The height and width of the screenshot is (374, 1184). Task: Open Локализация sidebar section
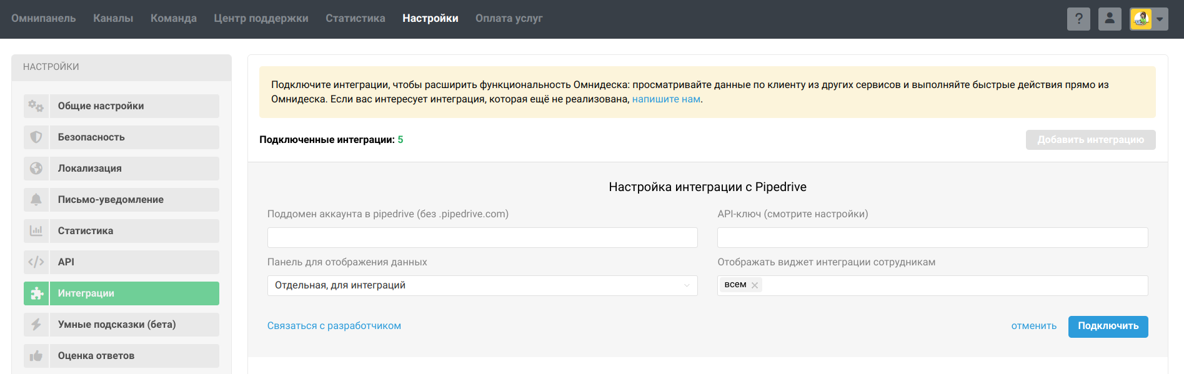pos(121,169)
